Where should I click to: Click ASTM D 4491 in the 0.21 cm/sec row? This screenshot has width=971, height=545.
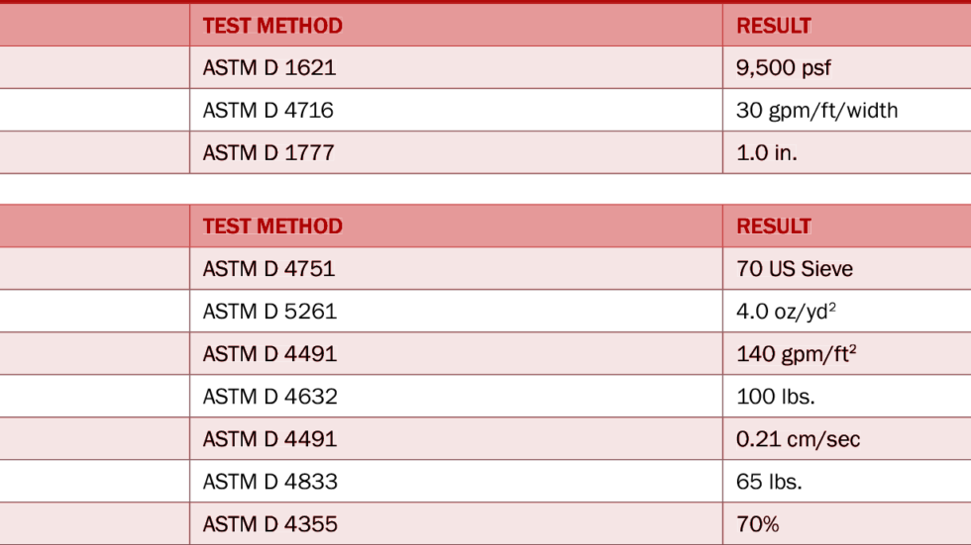[x=270, y=439]
